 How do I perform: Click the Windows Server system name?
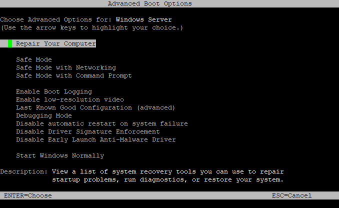[143, 19]
